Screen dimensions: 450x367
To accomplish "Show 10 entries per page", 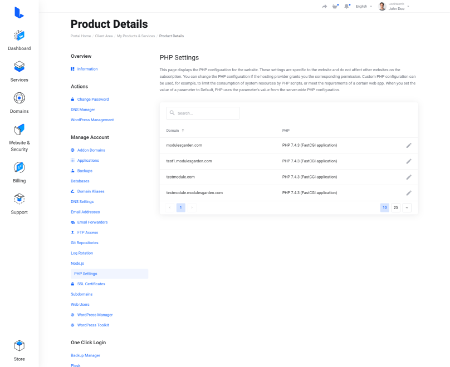I will coord(385,207).
